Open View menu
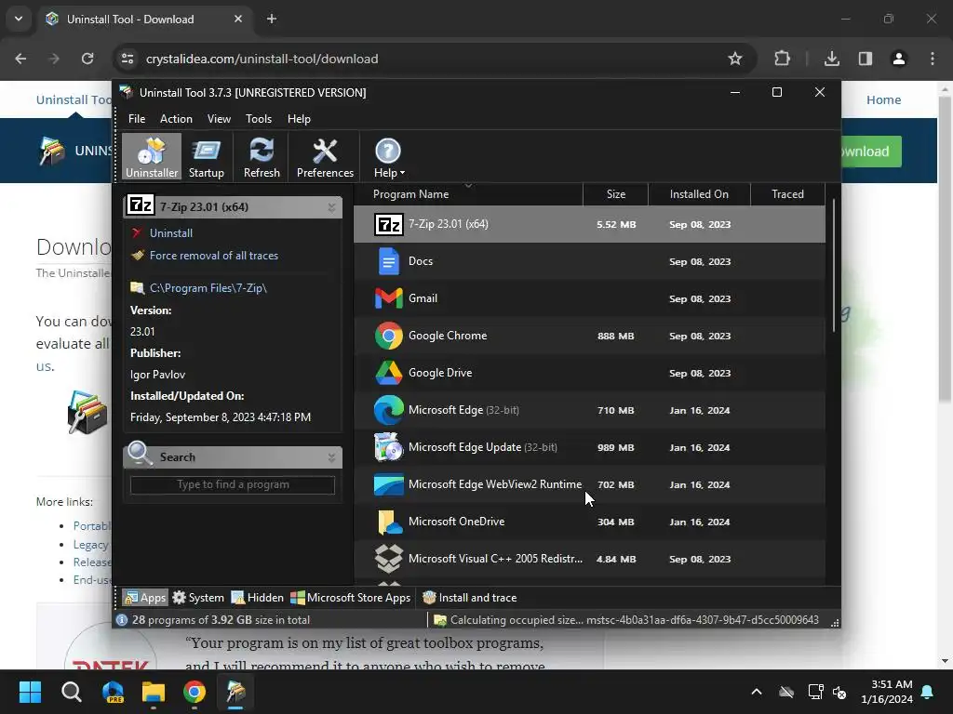This screenshot has height=714, width=953. click(219, 119)
